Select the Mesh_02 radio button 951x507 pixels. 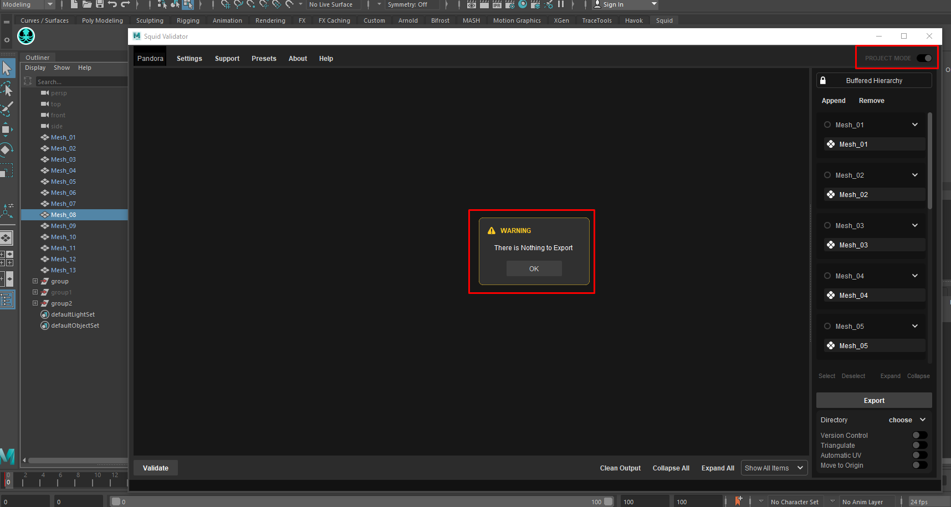click(827, 175)
